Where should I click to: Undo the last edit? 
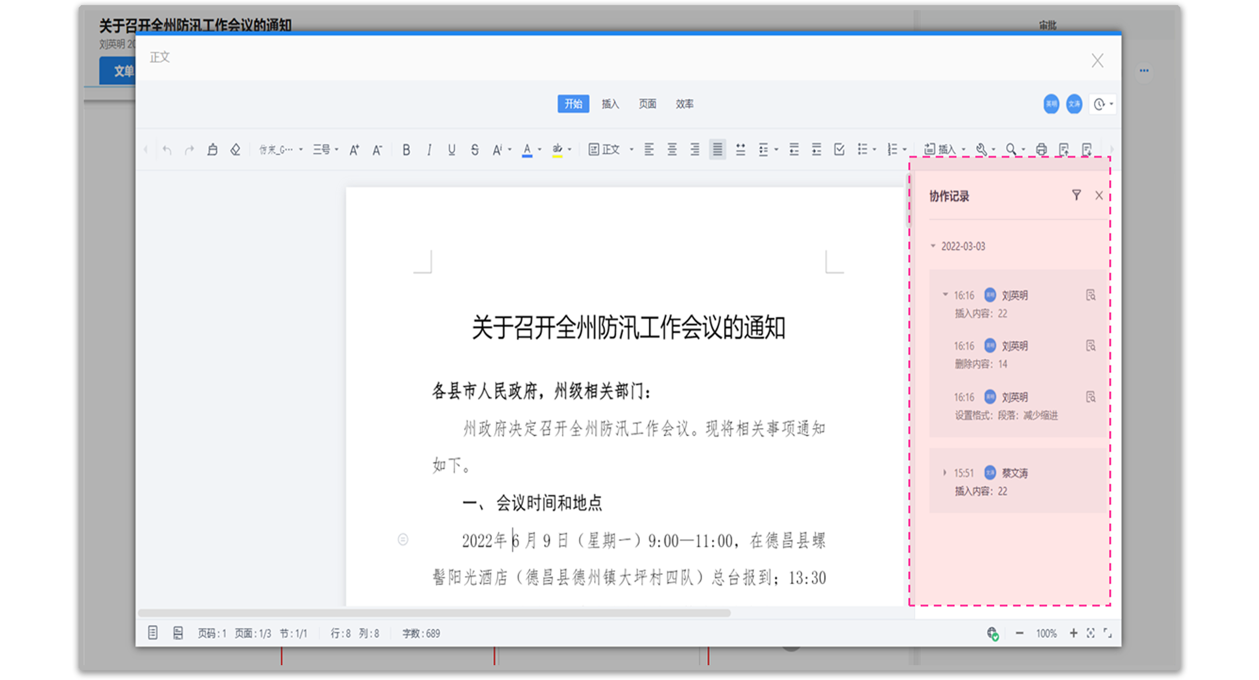click(x=167, y=149)
